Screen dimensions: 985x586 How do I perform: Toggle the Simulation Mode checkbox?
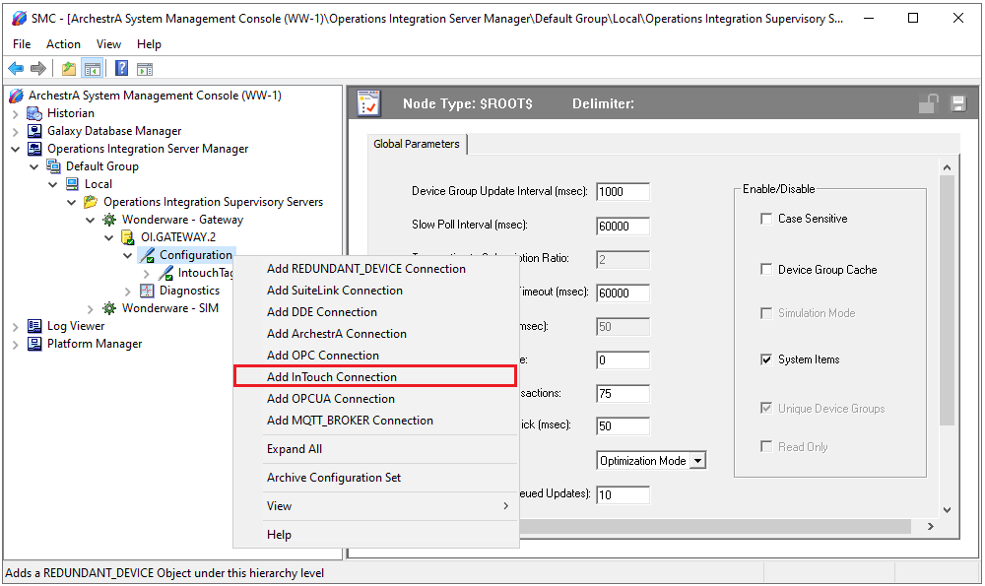[x=766, y=313]
